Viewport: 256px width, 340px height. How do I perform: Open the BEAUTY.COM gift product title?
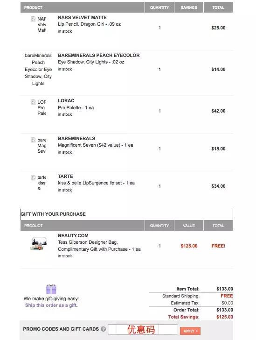[73, 235]
